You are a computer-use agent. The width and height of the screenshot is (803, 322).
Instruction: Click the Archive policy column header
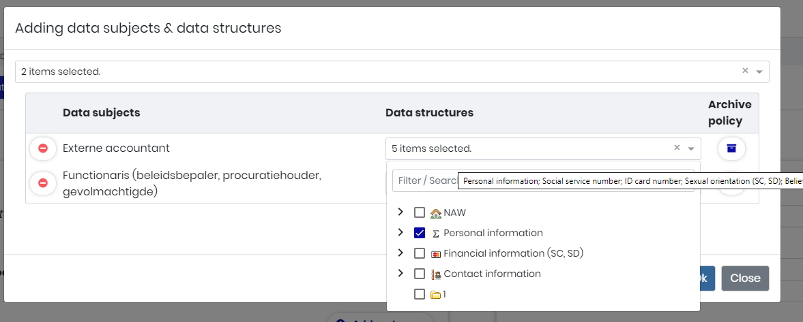click(x=730, y=113)
